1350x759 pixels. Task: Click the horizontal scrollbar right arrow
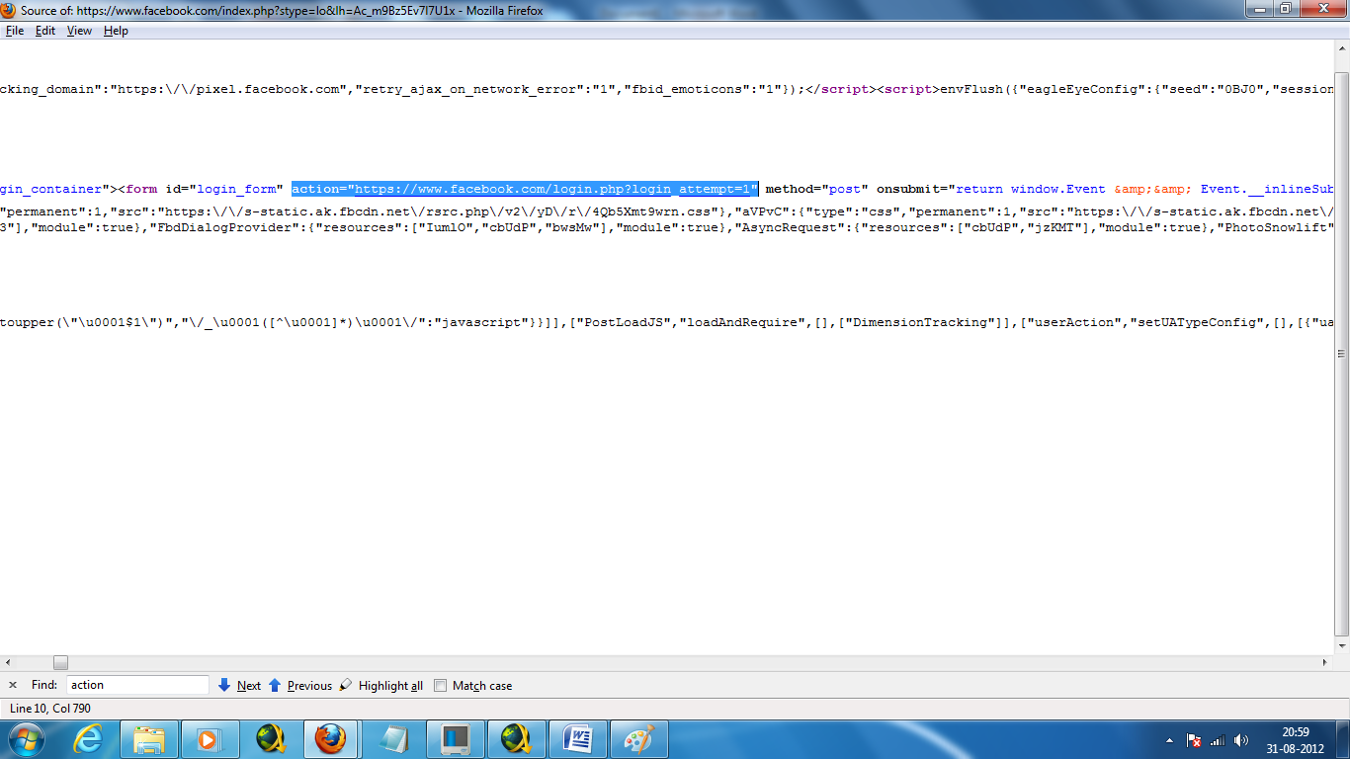[1325, 662]
